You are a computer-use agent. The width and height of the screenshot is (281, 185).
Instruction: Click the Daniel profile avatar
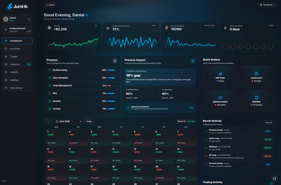pyautogui.click(x=6, y=19)
